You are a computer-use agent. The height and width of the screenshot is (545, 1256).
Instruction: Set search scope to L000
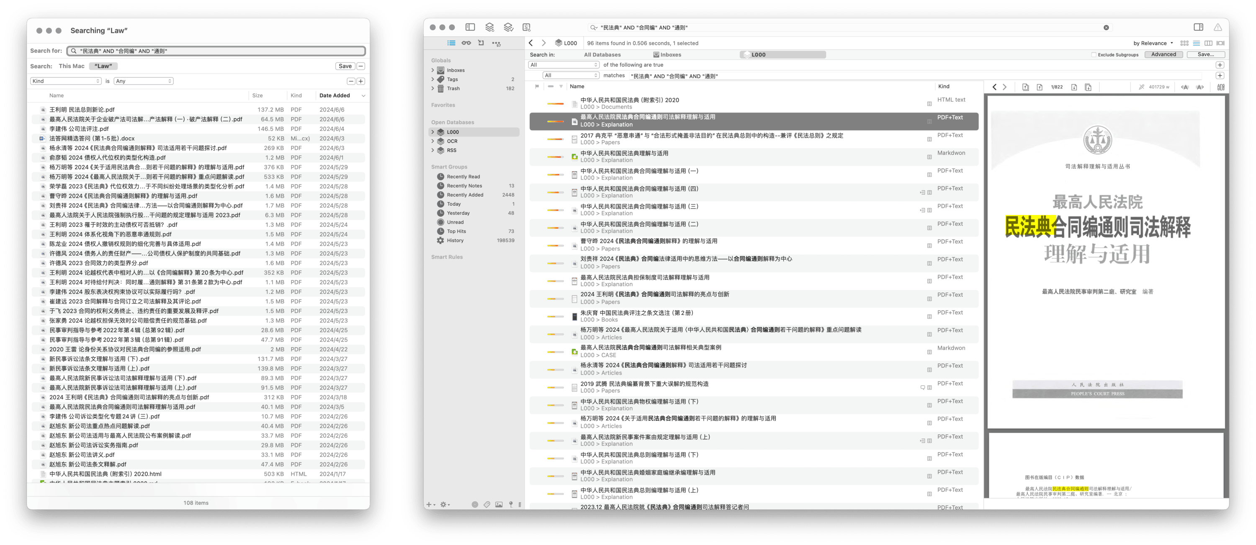tap(782, 54)
